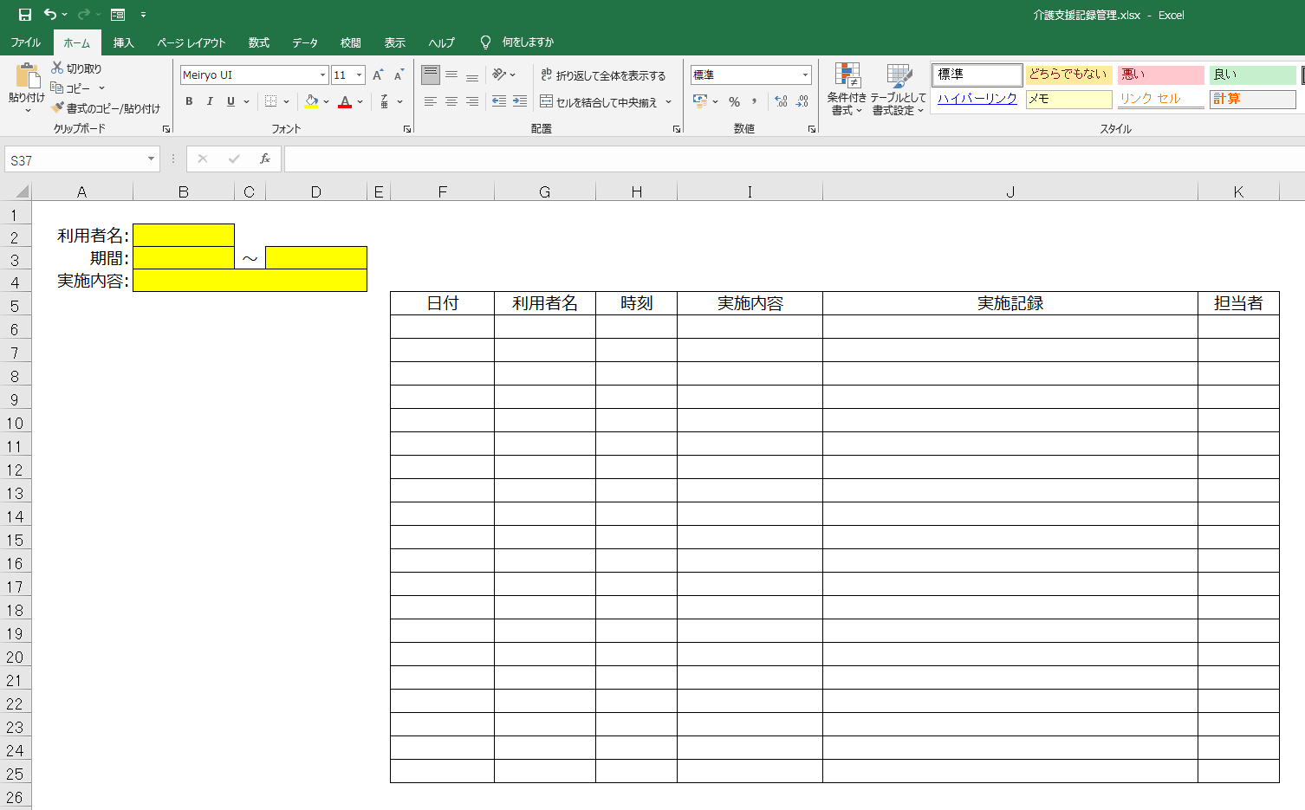Set top vertical alignment
This screenshot has height=810, width=1305.
coord(431,75)
